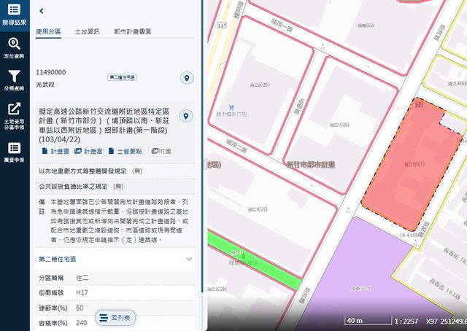
Task: Open the 計畫書 document link
Action: pyautogui.click(x=54, y=151)
